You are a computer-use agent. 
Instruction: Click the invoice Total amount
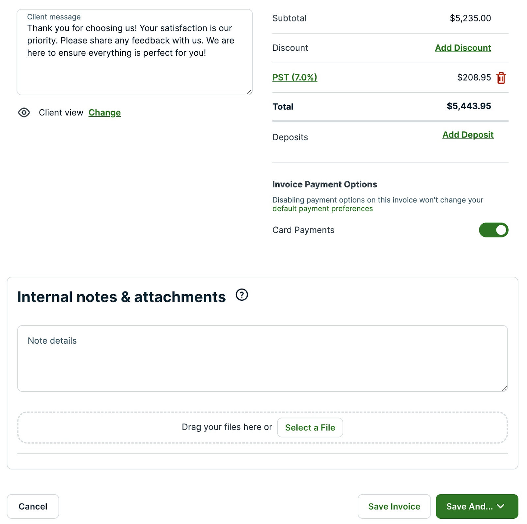(x=468, y=106)
